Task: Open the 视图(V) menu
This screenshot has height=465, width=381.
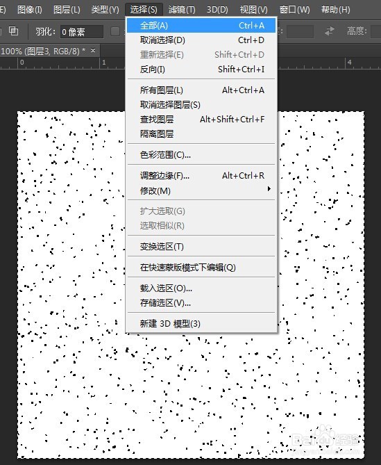Action: pos(253,10)
